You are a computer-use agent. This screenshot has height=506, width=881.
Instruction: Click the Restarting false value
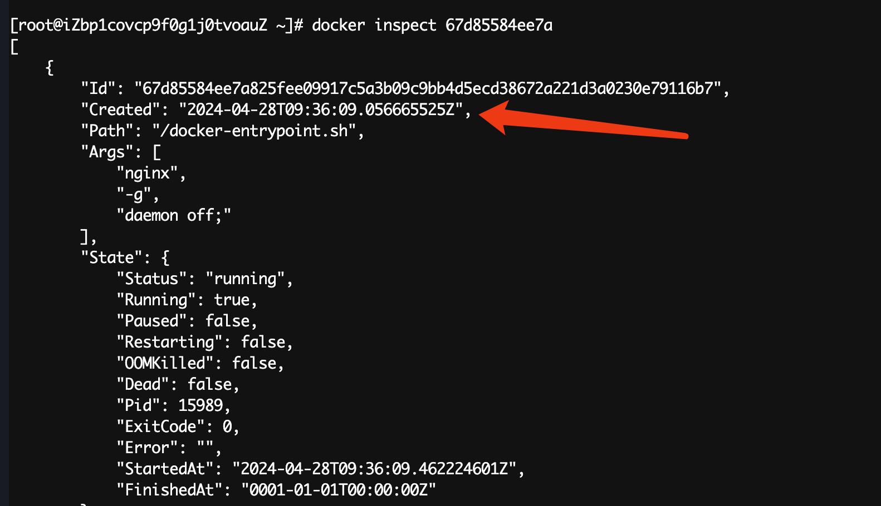click(263, 342)
